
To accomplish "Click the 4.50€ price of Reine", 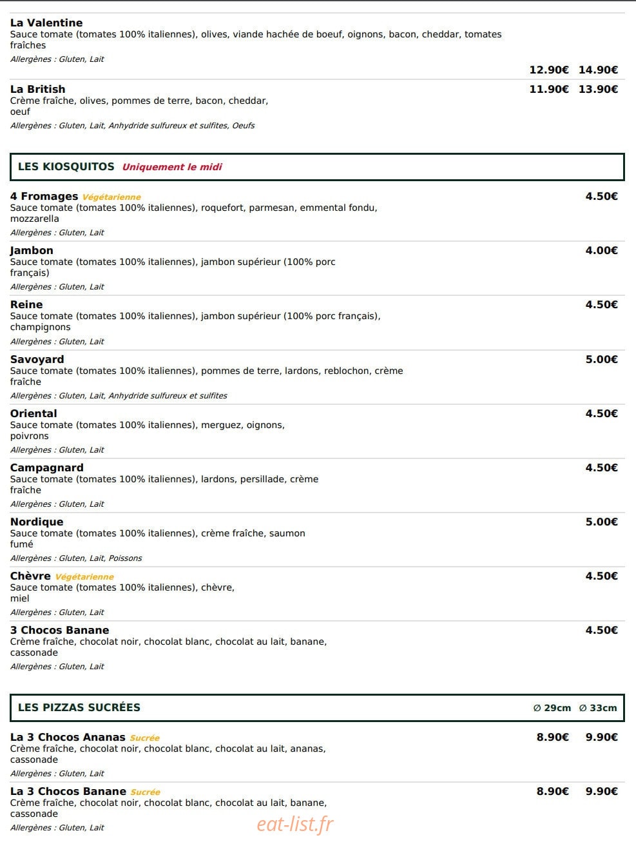I will [602, 304].
